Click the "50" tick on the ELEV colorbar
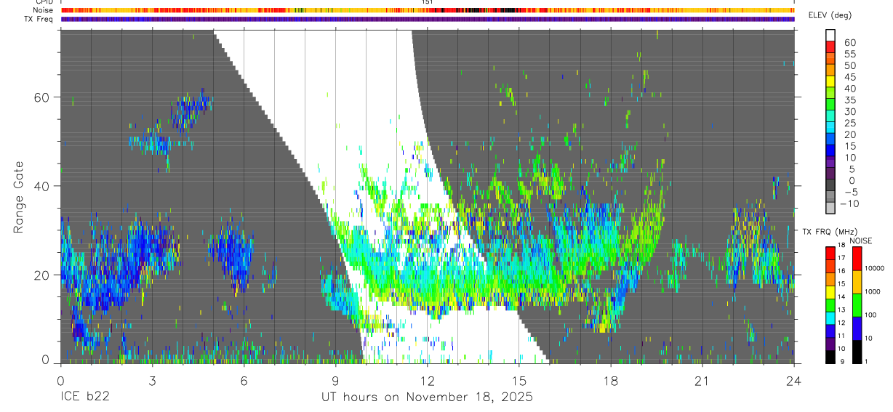 [849, 65]
